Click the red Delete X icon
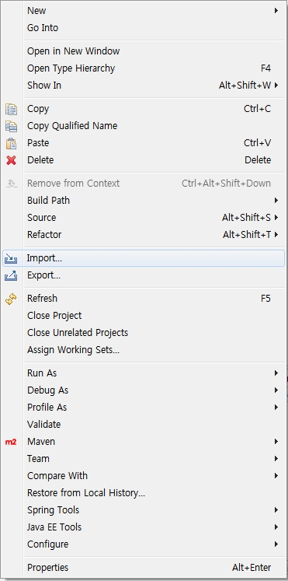 pos(11,160)
